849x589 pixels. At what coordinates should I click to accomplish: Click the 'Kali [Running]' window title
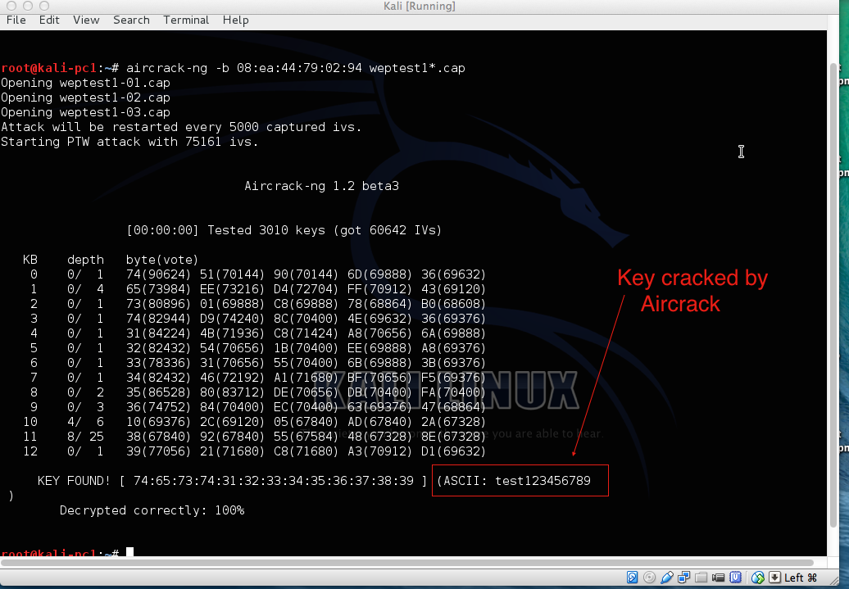point(419,6)
